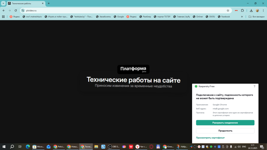Click the address bar showing plvideo.ru
Screen dimensions: 267x150
tap(116, 10)
